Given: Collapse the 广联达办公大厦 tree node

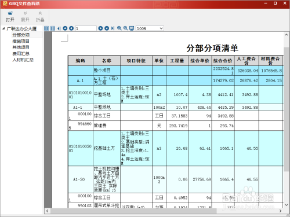Looking at the screenshot, I should pyautogui.click(x=3, y=28).
